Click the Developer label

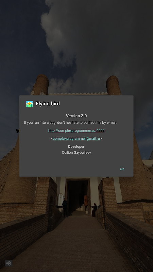(76, 147)
